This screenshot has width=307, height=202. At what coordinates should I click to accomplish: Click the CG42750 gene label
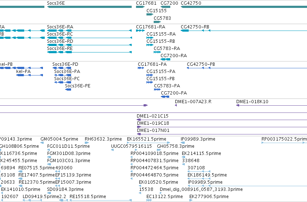point(191,3)
